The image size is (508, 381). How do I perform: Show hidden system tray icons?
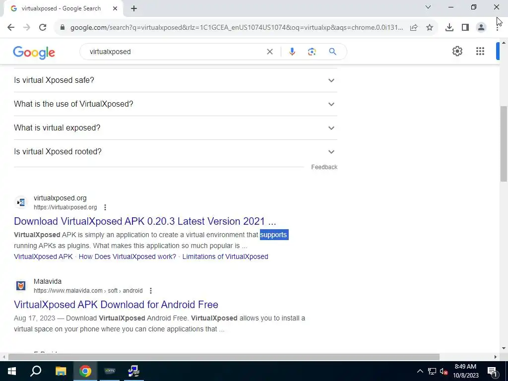point(420,371)
